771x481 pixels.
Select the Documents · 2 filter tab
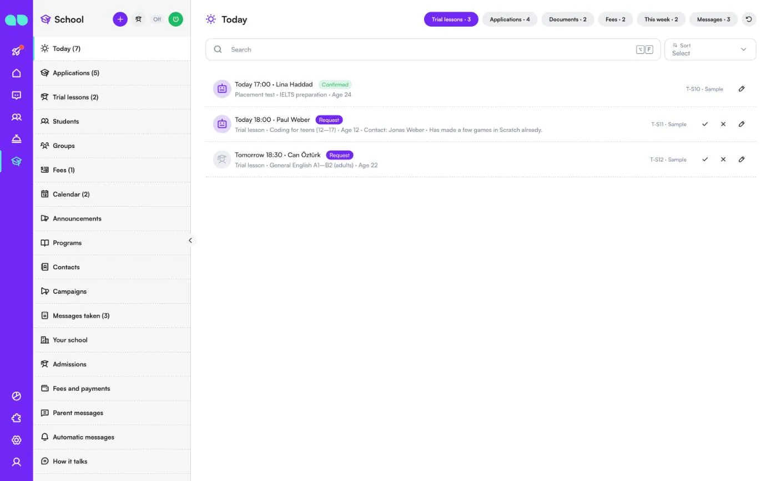click(567, 19)
